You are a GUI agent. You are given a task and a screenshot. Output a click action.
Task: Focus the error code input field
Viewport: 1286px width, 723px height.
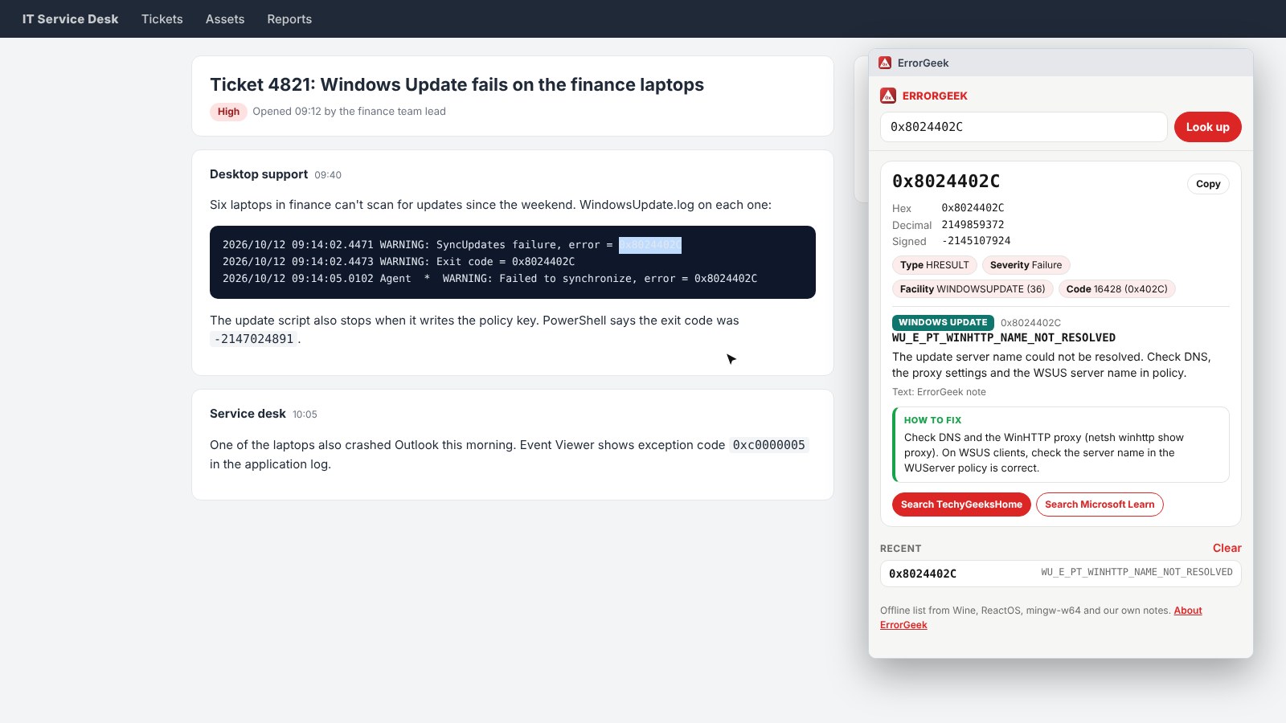click(x=1023, y=127)
